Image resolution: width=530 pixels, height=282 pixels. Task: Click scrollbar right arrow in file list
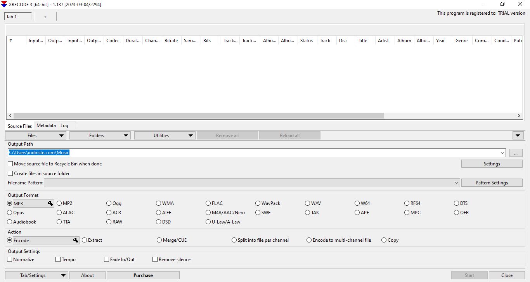pyautogui.click(x=519, y=116)
